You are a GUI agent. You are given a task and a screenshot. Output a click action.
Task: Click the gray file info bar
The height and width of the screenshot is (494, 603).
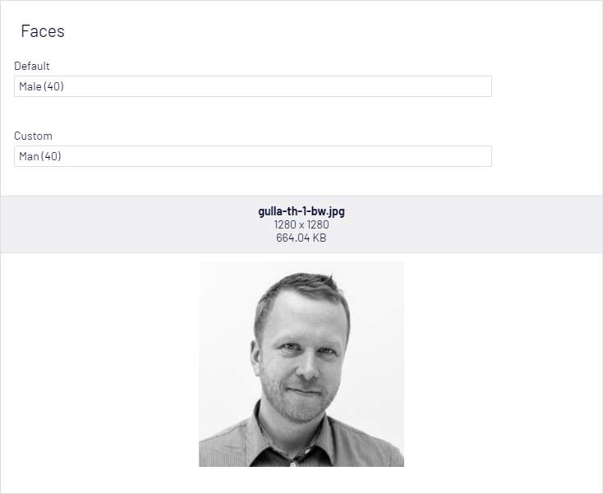301,224
